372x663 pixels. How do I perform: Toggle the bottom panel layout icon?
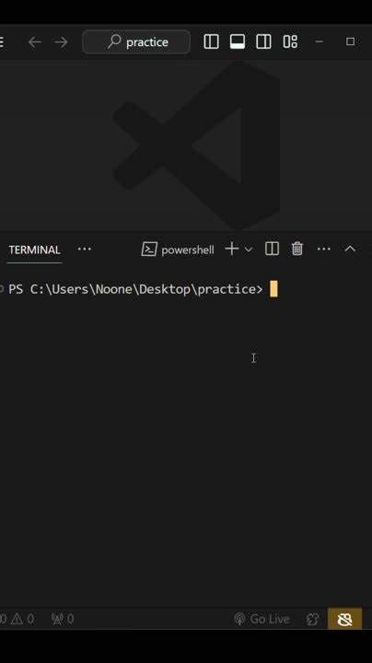pyautogui.click(x=238, y=41)
